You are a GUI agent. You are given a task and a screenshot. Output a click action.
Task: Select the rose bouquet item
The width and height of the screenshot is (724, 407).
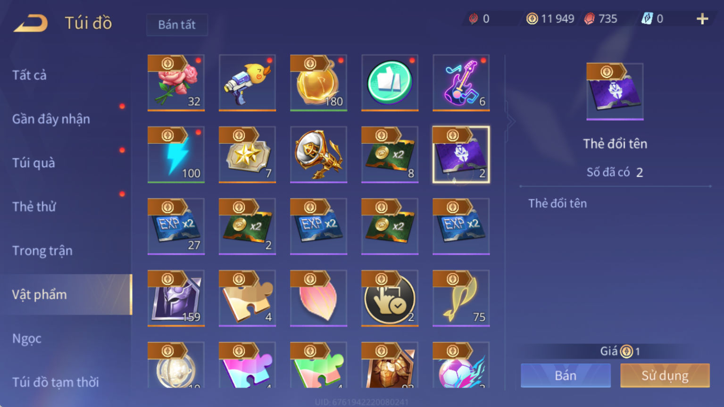click(176, 83)
